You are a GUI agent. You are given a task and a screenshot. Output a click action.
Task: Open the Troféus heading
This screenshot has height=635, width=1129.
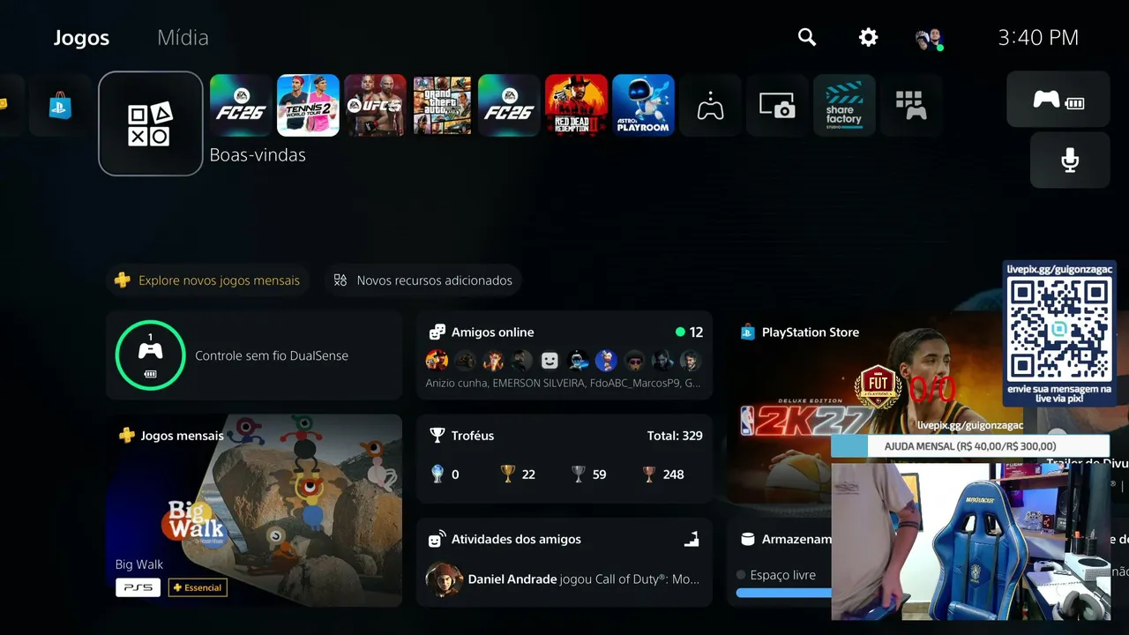pyautogui.click(x=473, y=436)
